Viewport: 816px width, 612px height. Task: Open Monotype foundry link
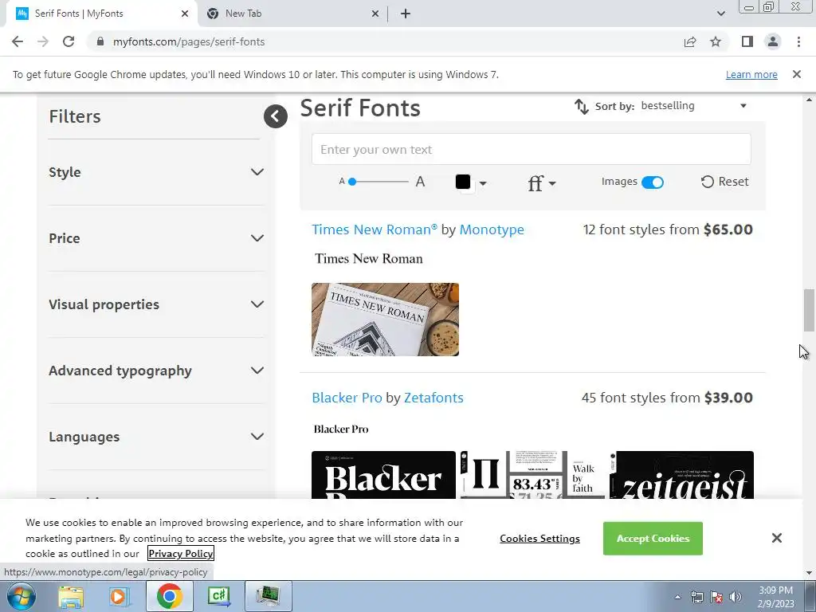pyautogui.click(x=492, y=229)
